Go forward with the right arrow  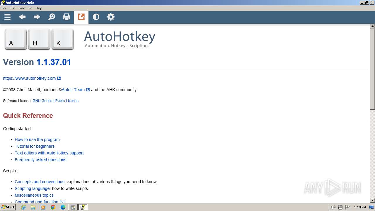(x=37, y=17)
